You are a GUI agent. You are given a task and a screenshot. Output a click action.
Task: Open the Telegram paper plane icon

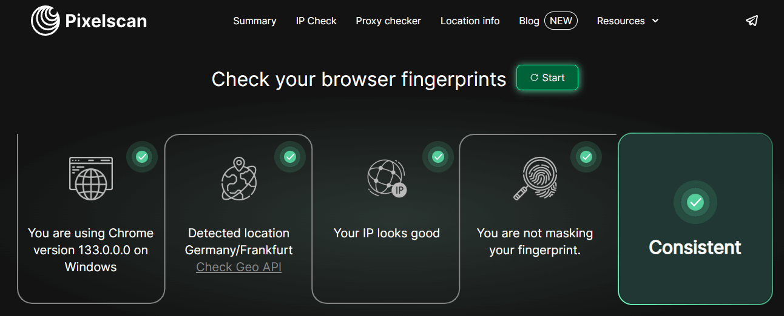pos(752,21)
